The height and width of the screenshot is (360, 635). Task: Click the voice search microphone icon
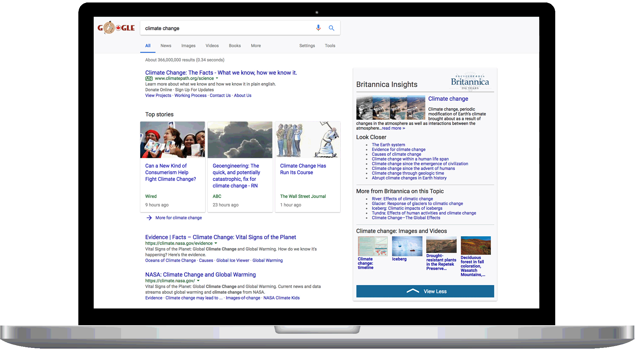click(x=318, y=28)
